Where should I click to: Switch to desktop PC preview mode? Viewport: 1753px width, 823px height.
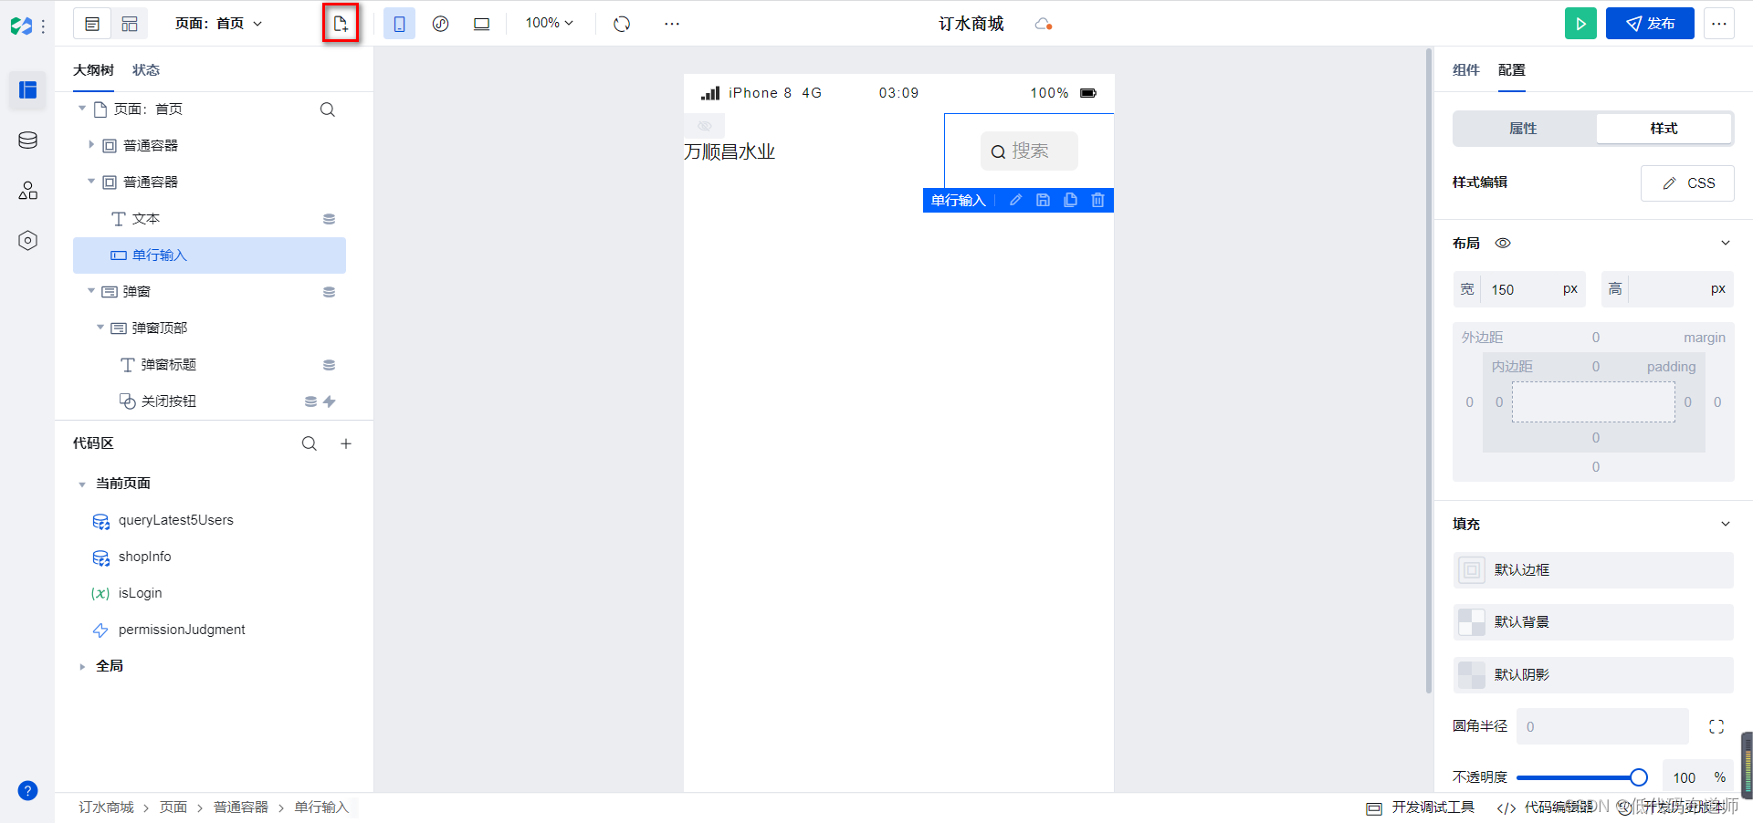pos(481,24)
